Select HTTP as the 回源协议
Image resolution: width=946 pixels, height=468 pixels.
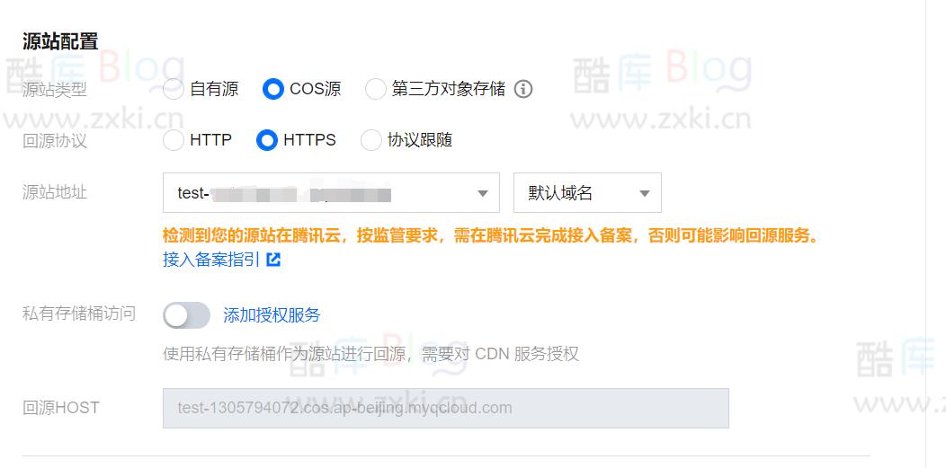point(174,140)
